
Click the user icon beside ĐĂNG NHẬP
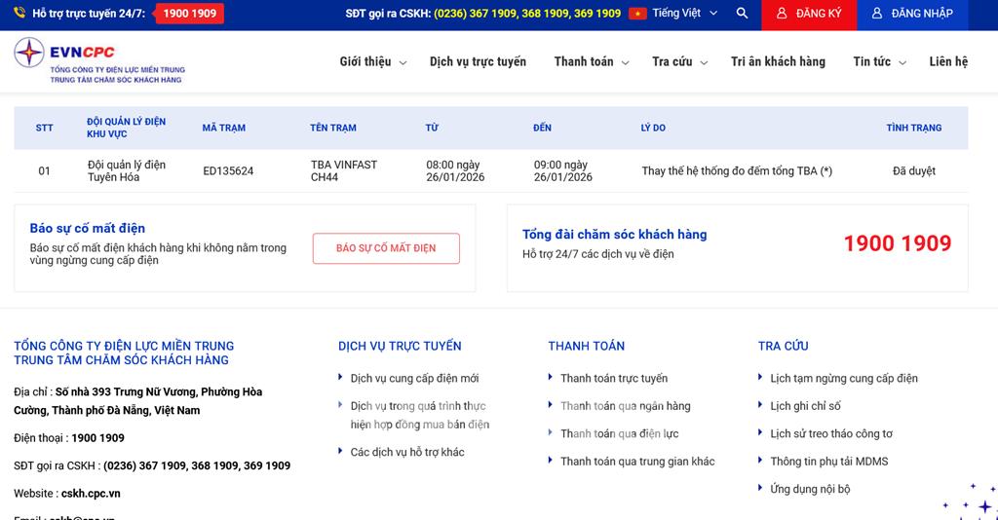[x=877, y=14]
